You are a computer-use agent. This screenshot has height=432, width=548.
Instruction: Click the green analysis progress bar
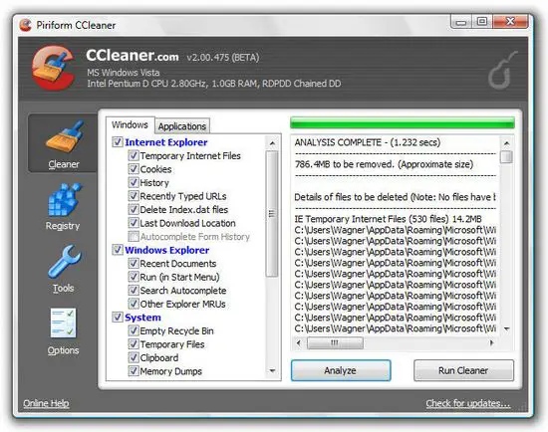(403, 123)
